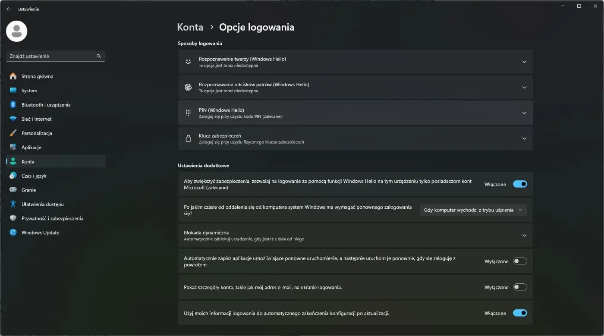Toggle automatic saving of restartable apps switch
This screenshot has height=336, width=604.
pyautogui.click(x=520, y=261)
